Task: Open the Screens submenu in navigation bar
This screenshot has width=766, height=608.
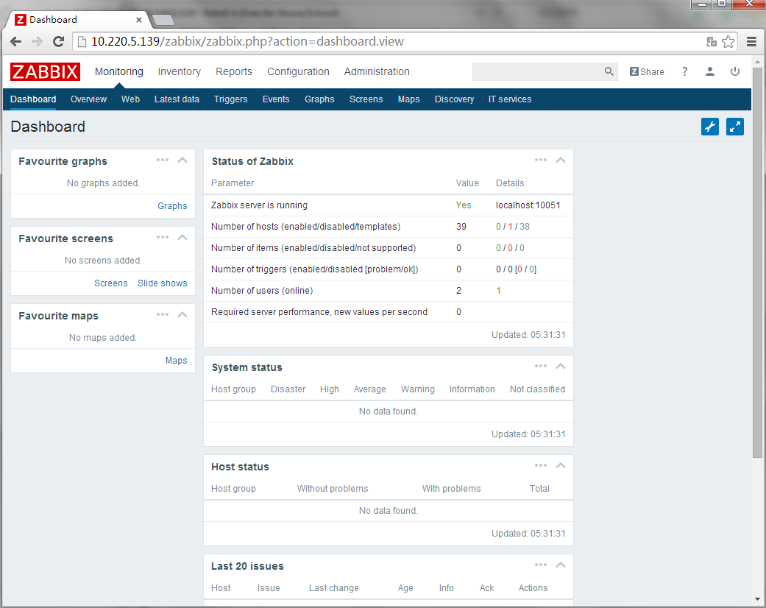Action: click(366, 99)
